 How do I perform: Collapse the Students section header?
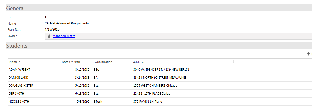[17, 46]
